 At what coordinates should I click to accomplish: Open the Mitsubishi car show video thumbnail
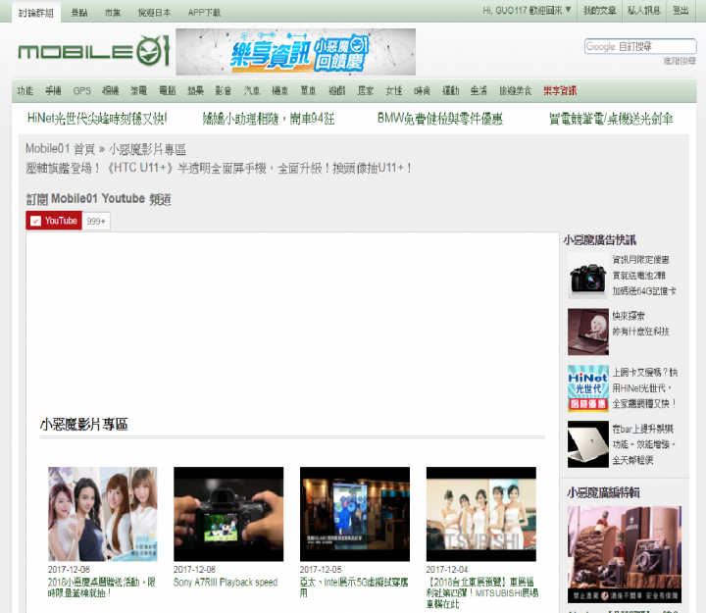coord(480,514)
